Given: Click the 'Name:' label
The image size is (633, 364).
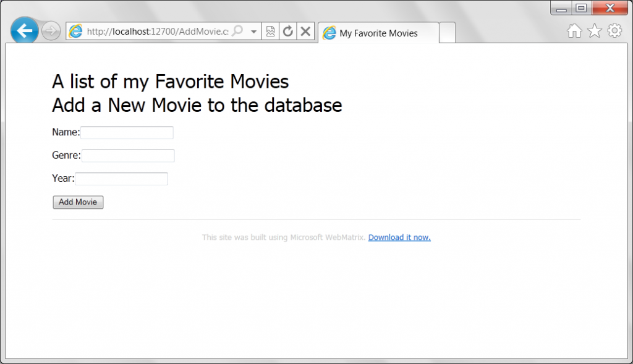Looking at the screenshot, I should tap(66, 132).
